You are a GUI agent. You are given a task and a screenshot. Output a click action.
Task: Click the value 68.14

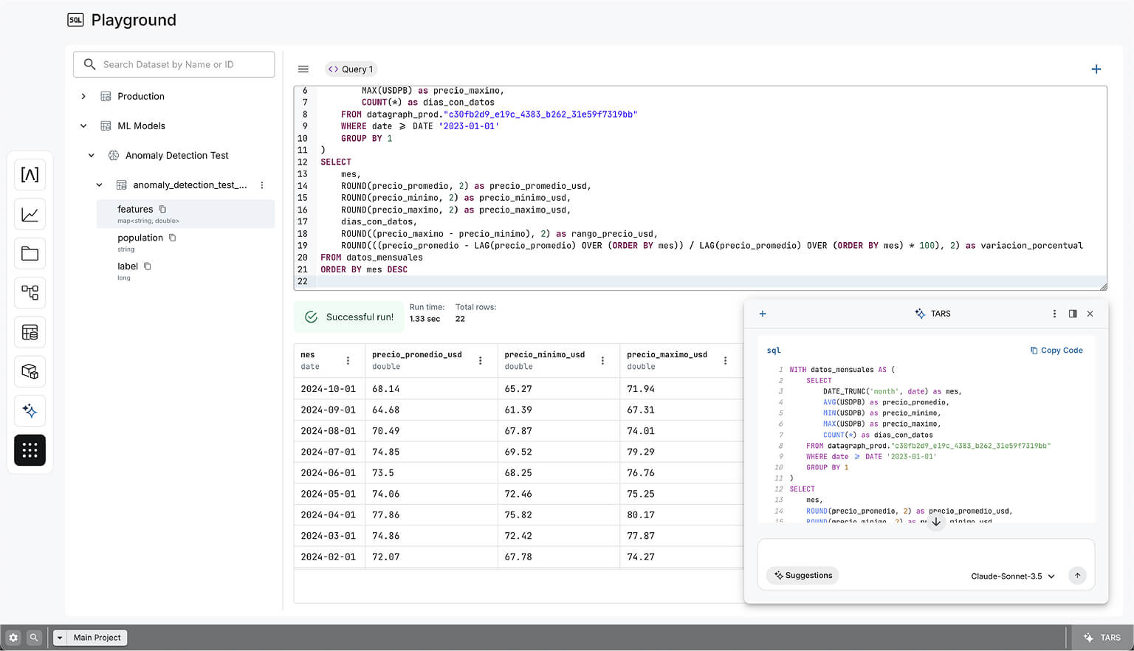coord(386,389)
